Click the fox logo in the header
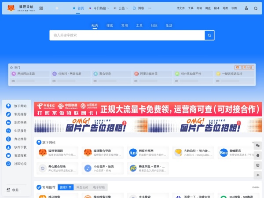This screenshot has width=264, height=198. pyautogui.click(x=11, y=8)
